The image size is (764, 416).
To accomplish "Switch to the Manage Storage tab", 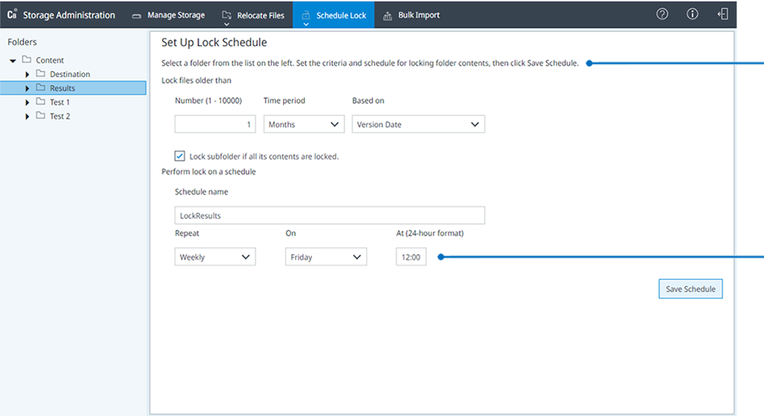I will pos(168,15).
